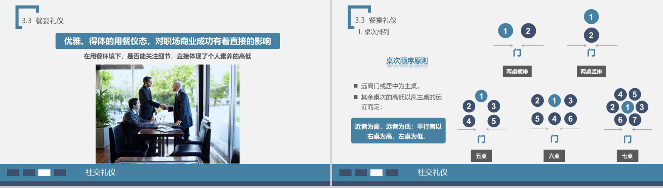The width and height of the screenshot is (663, 188).
Task: Select circle 4 in the 七桌 diagram
Action: [x=620, y=94]
